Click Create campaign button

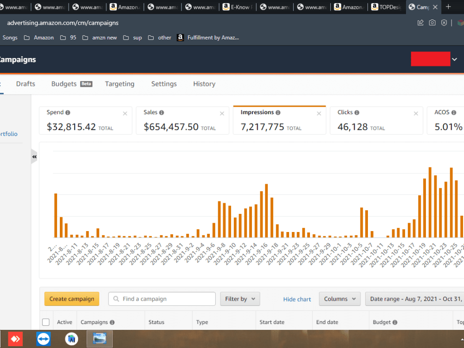[x=71, y=299]
